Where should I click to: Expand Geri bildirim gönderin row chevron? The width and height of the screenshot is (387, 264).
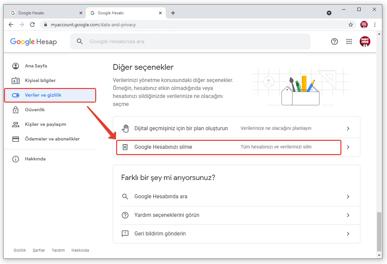pyautogui.click(x=348, y=233)
